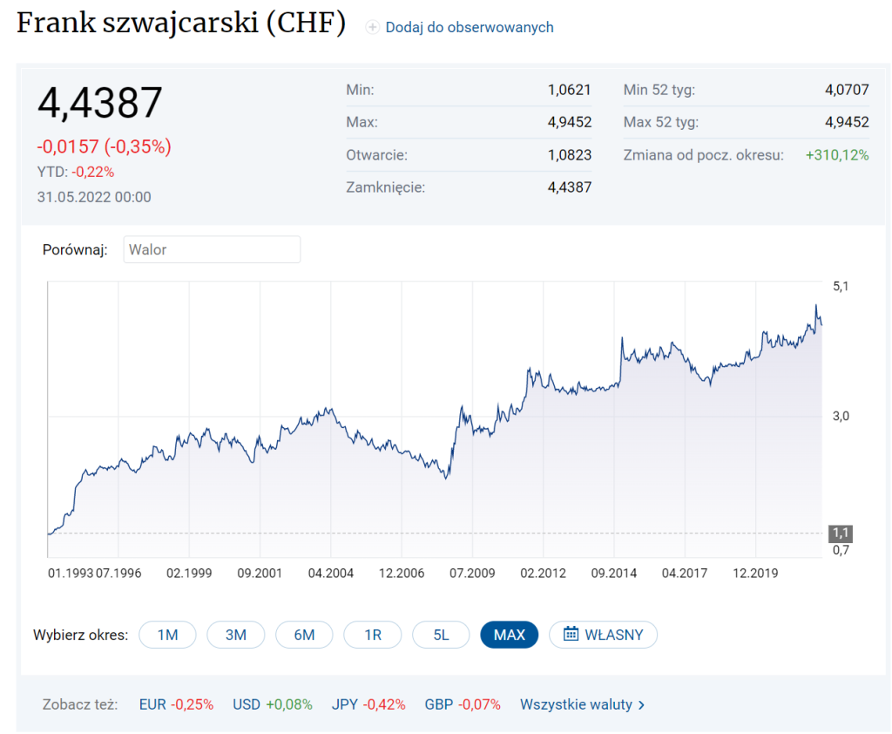Switch chart range to 1R
This screenshot has height=734, width=892.
click(x=372, y=635)
